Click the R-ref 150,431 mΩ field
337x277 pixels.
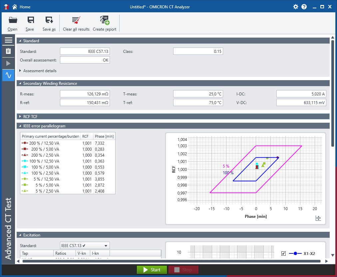pyautogui.click(x=85, y=102)
